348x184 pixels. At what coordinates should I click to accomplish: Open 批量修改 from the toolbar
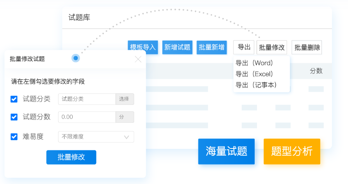(272, 47)
